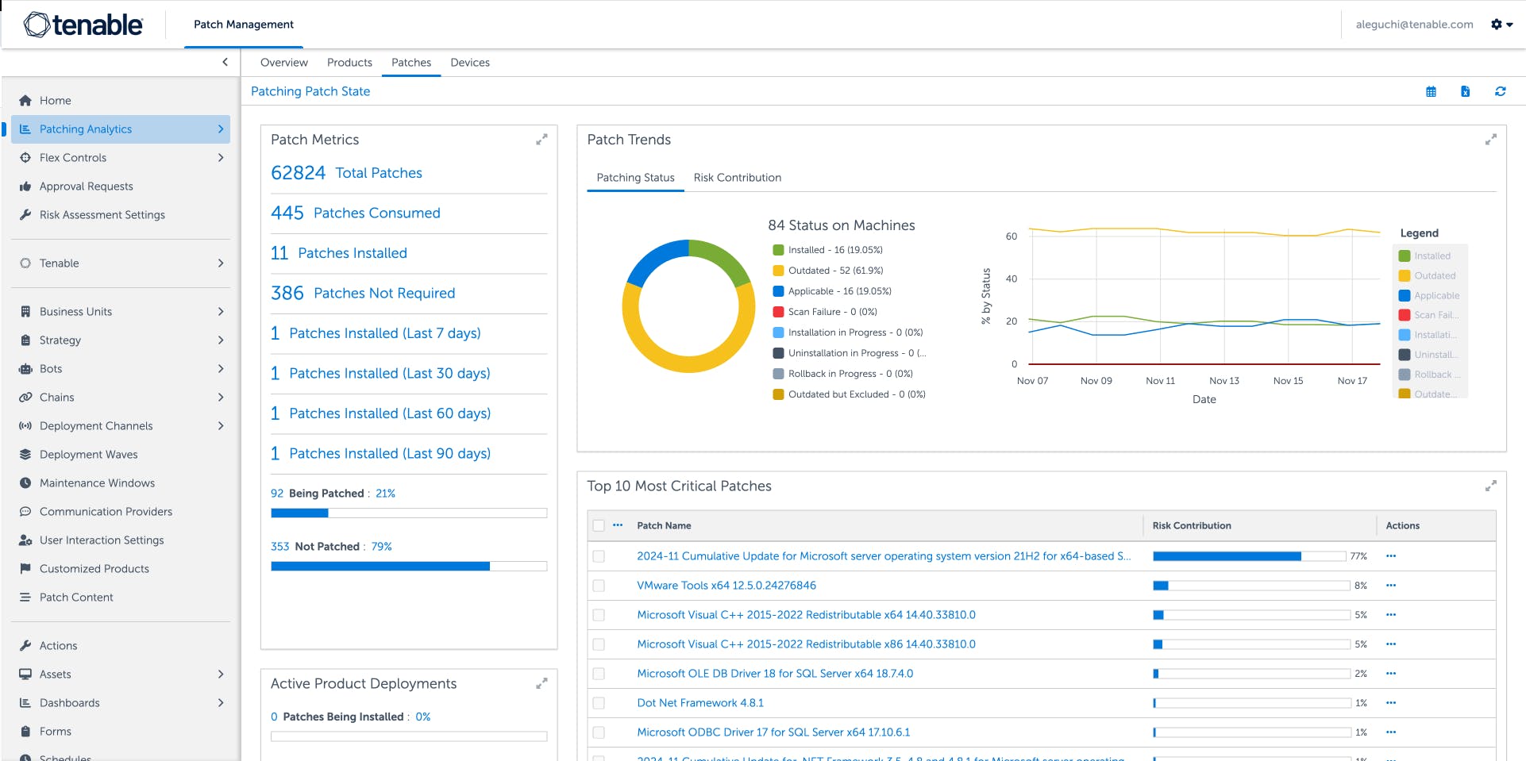1526x761 pixels.
Task: Check the select-all checkbox in the patches table
Action: point(599,525)
